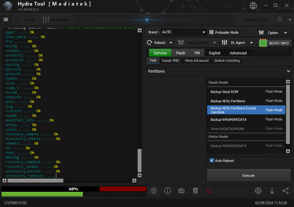This screenshot has height=207, width=294.
Task: Click the -bootfail_info log line
Action: pos(29,120)
